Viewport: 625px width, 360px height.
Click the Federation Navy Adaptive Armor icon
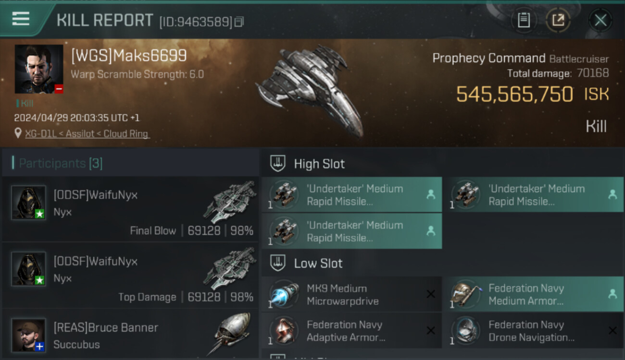[x=284, y=331]
